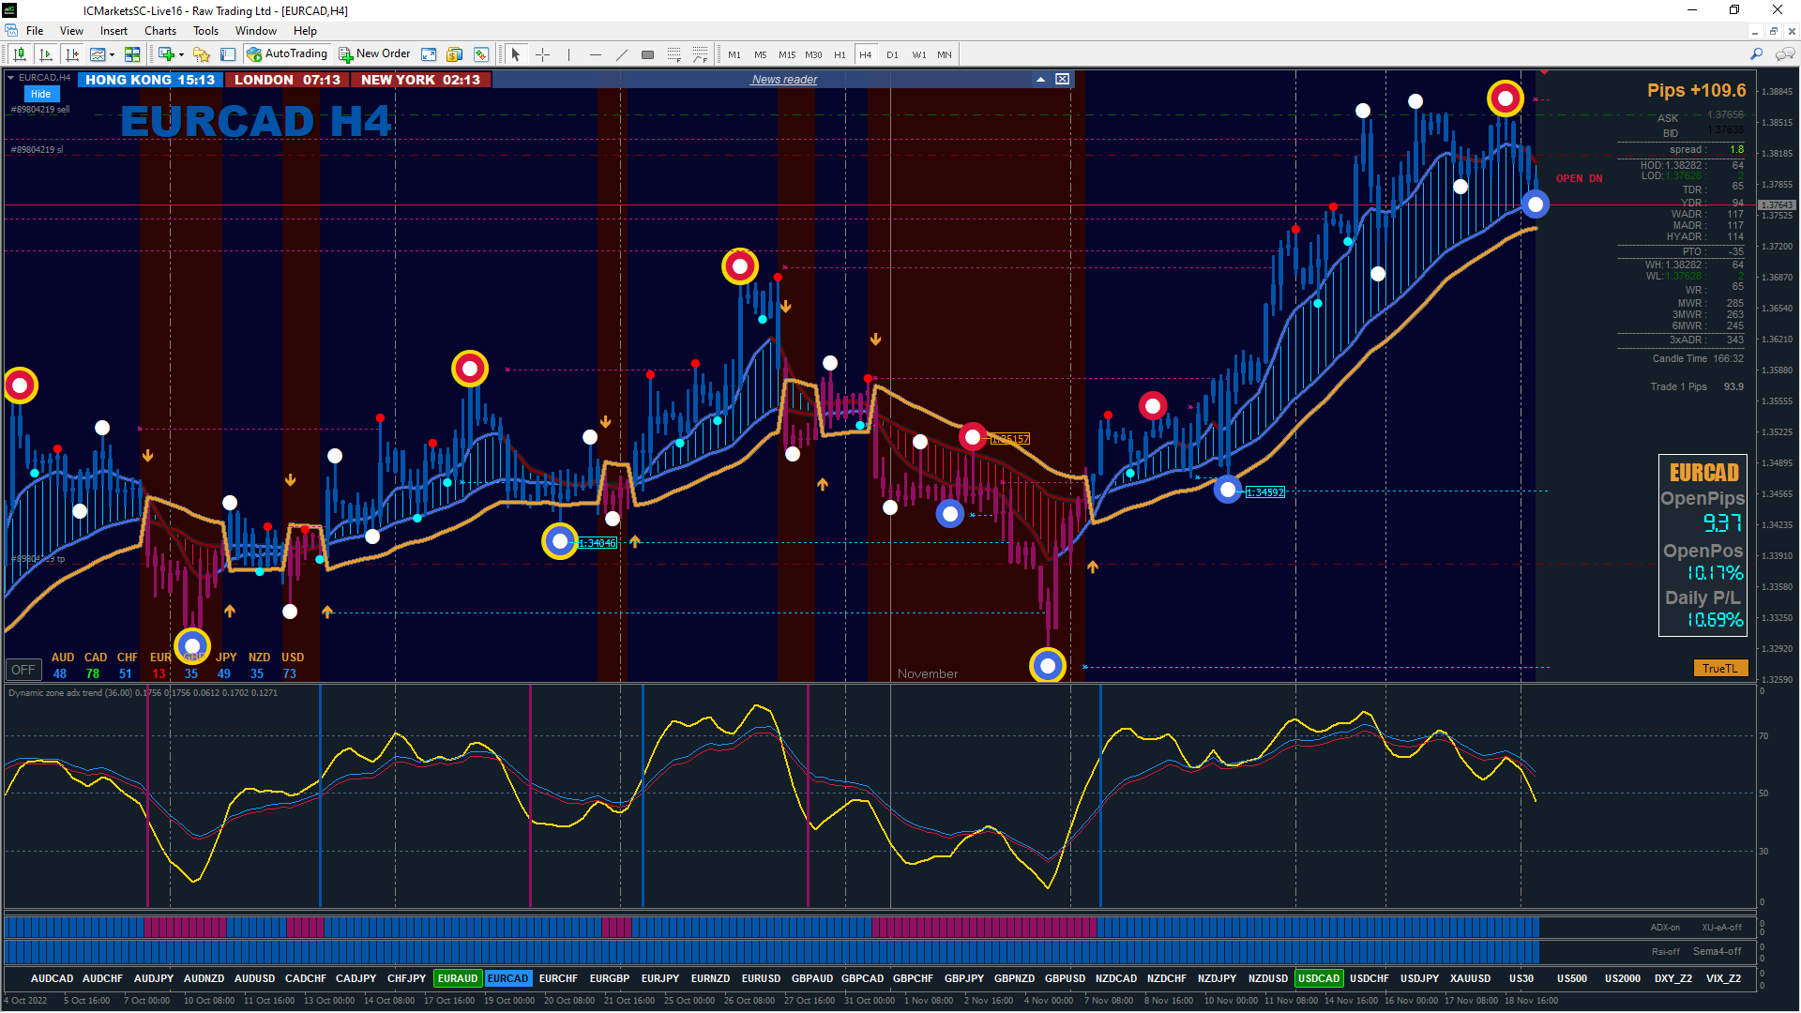Viewport: 1801px width, 1013px height.
Task: Toggle the OFF switch at chart bottom-left
Action: pyautogui.click(x=23, y=670)
